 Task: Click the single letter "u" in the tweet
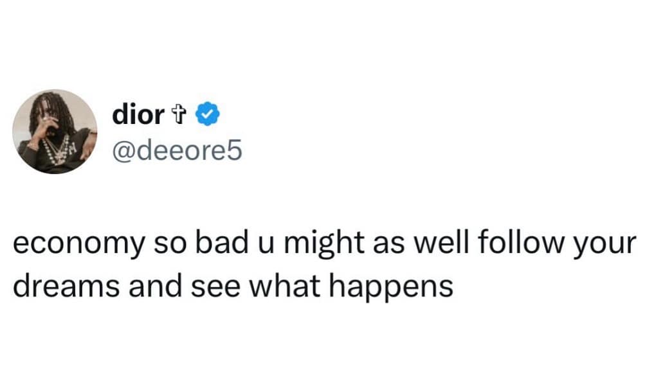[x=253, y=247]
